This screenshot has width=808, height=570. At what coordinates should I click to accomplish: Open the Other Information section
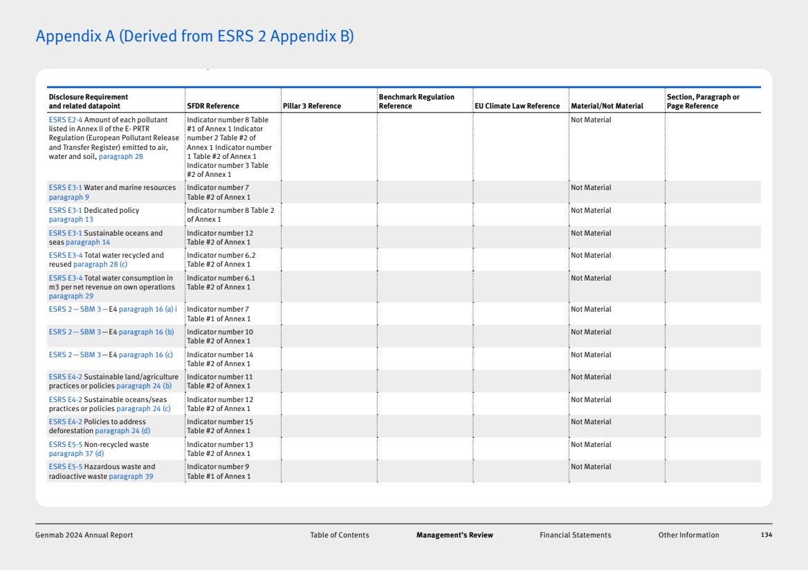pos(688,535)
